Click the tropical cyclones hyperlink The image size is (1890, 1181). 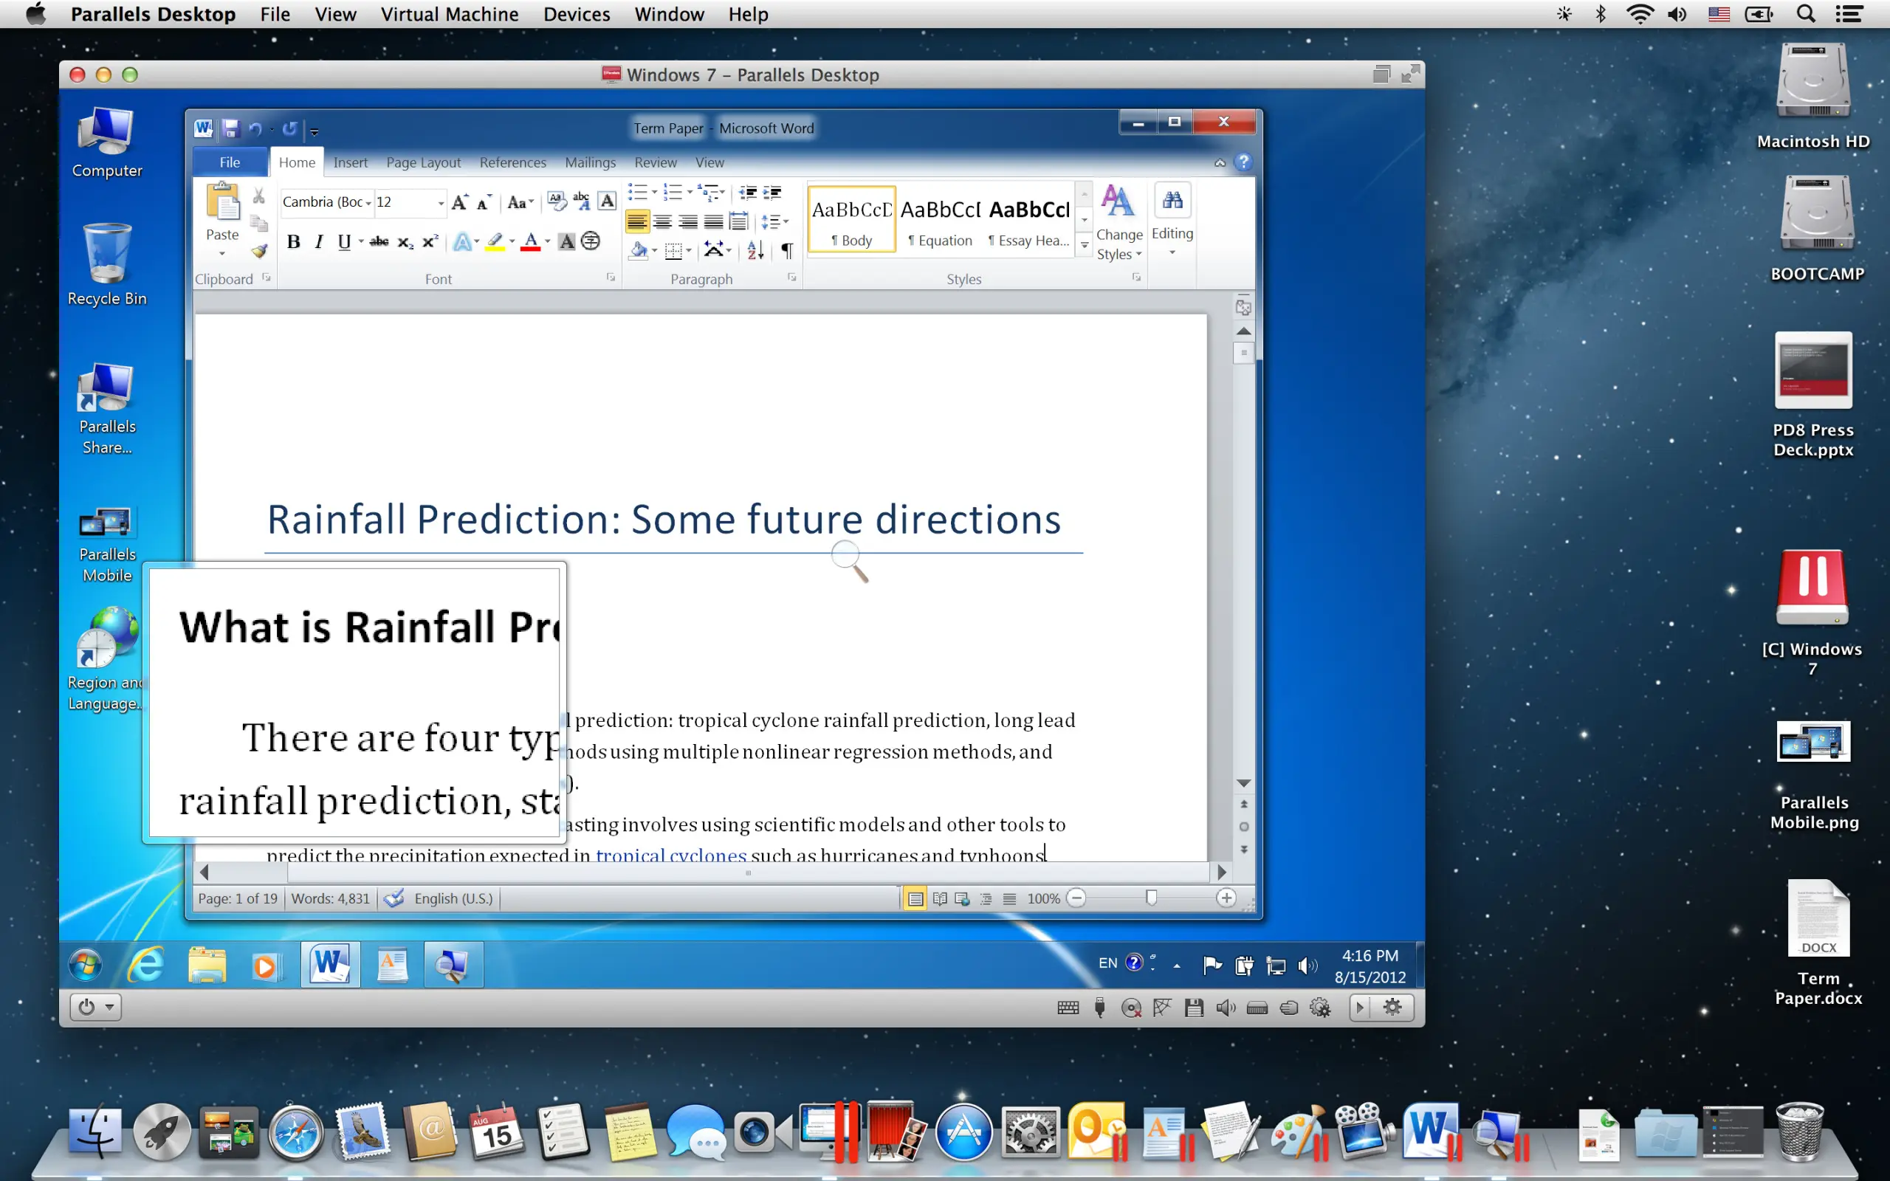[x=671, y=855]
